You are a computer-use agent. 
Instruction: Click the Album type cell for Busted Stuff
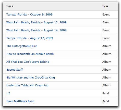(107, 70)
